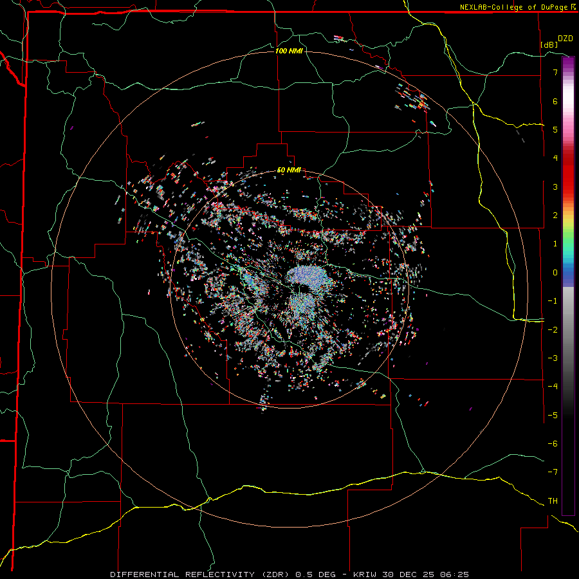Click the '-2' value on the color scale

pos(553,329)
